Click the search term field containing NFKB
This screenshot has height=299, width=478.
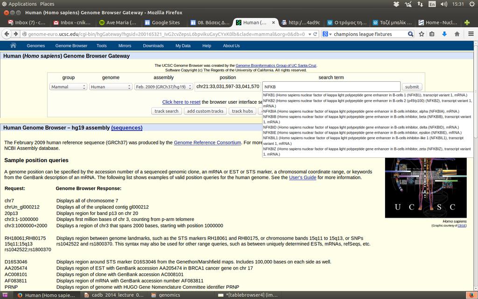coord(331,86)
